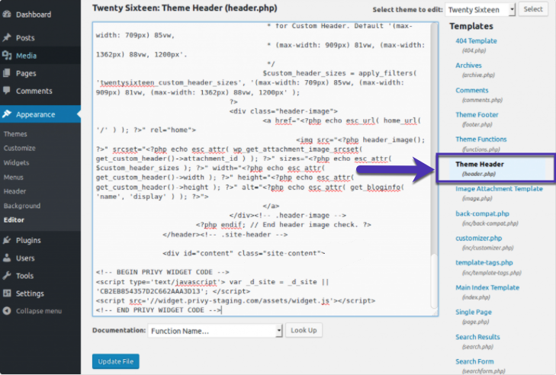Click the 'BEGIN PRIVY WIDGET CODE' comment line

[x=162, y=272]
